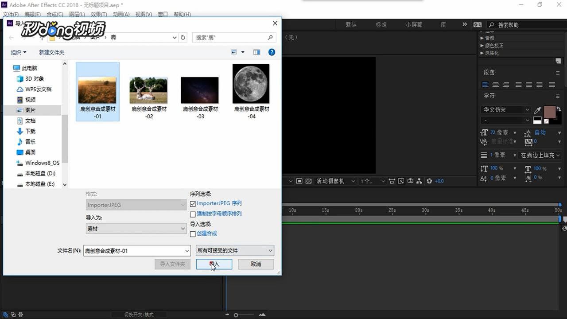Select justify all icon in Paragraph panel
Viewport: 567px width, 319px height.
[552, 85]
